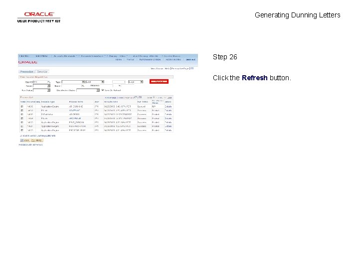Screen dimensions: 359x269
Task: Click the Dunning Letters breadcrumb
Action: pyautogui.click(x=117, y=56)
